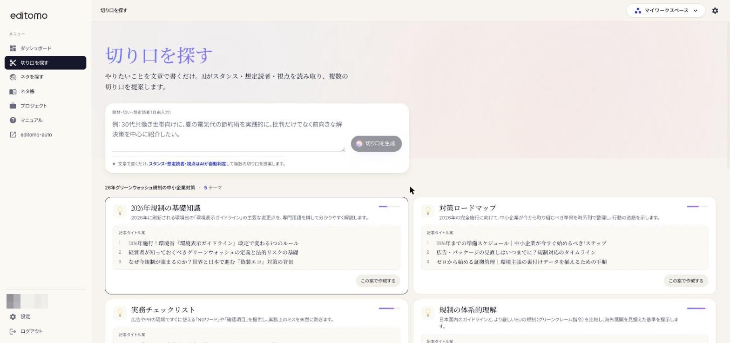Click the ネタを探す search icon
This screenshot has width=730, height=343.
13,77
